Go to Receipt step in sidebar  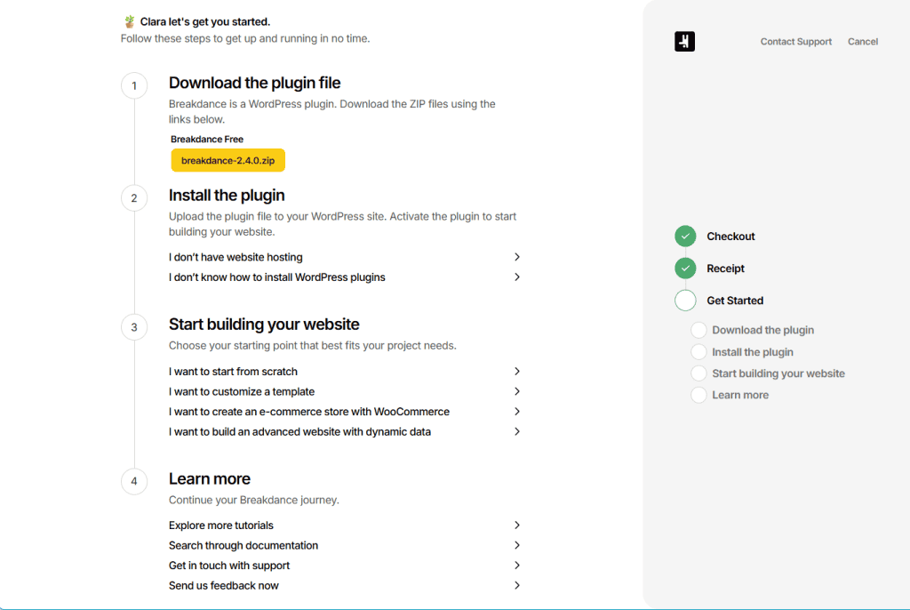pyautogui.click(x=725, y=269)
